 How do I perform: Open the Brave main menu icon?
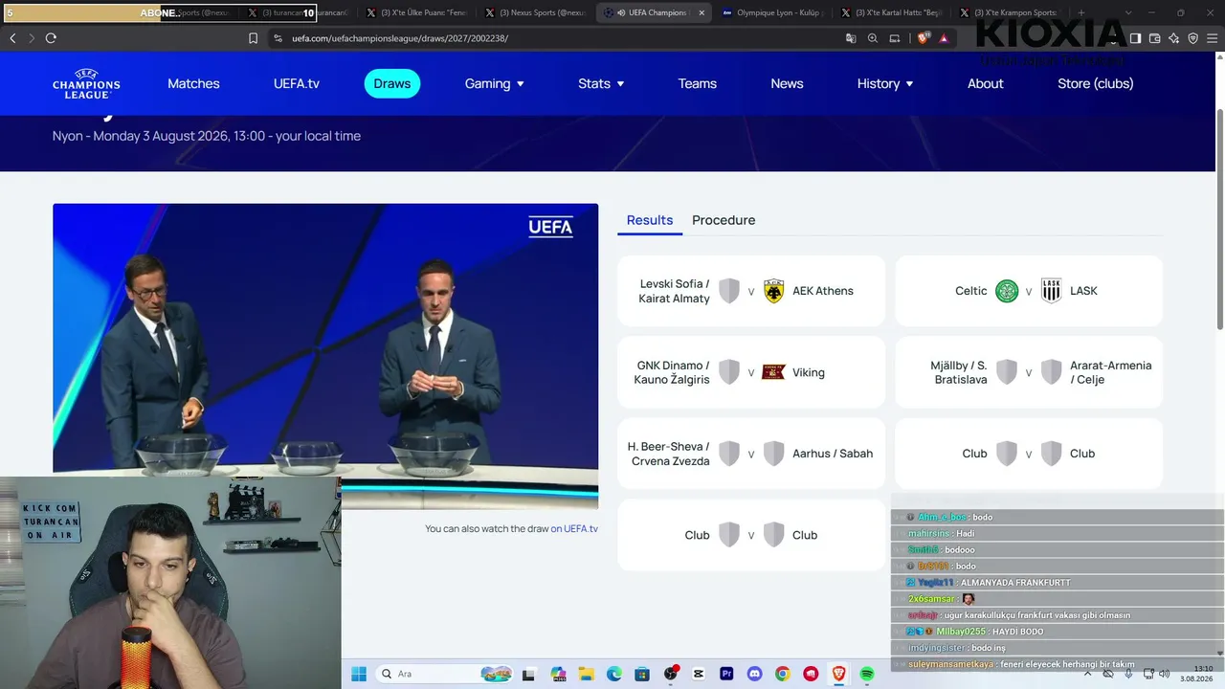[1213, 38]
